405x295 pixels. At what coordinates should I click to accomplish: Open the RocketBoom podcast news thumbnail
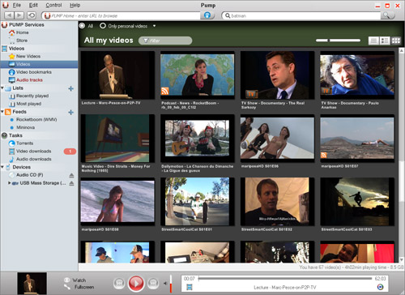tap(198, 75)
